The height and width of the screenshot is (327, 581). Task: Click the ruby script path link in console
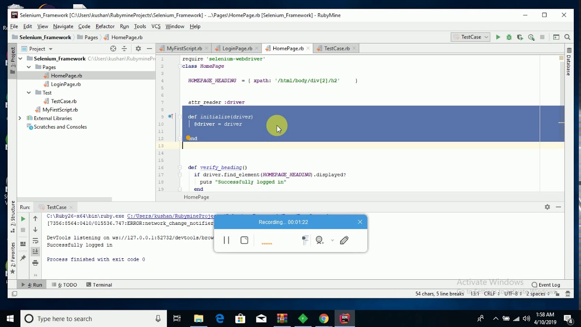[170, 216]
